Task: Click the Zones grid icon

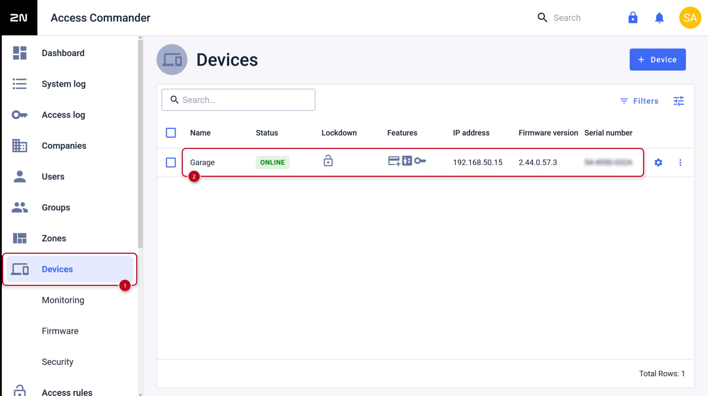Action: pyautogui.click(x=19, y=238)
